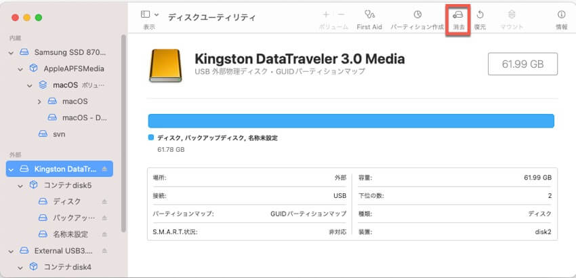Click the Mount (マウント) toolbar icon
This screenshot has width=576, height=278.
[512, 15]
